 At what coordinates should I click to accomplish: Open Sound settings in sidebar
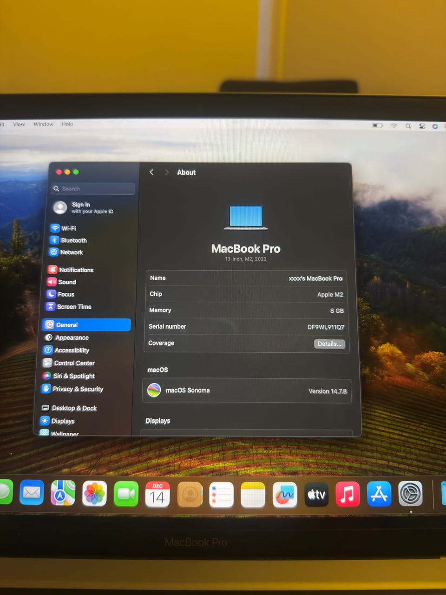click(61, 282)
